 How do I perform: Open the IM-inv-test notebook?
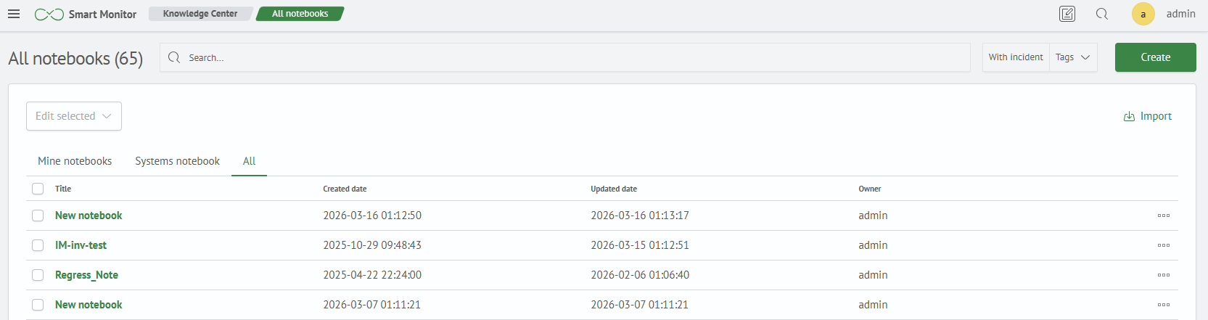click(x=81, y=245)
